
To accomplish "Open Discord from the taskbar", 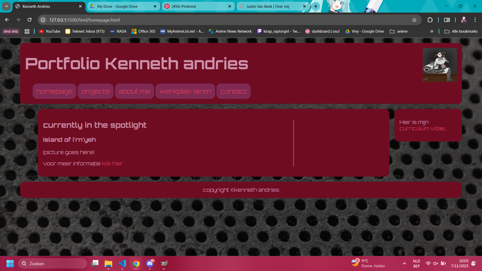I will [x=150, y=263].
